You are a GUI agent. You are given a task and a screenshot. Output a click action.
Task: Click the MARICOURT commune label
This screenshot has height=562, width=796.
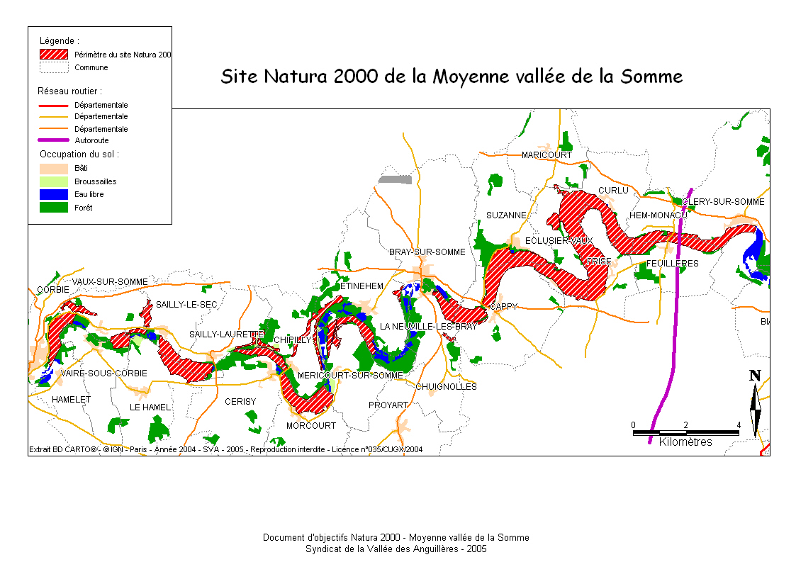click(546, 155)
